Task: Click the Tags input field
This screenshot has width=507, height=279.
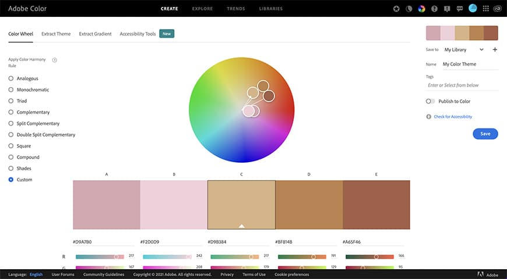Action: click(x=462, y=85)
